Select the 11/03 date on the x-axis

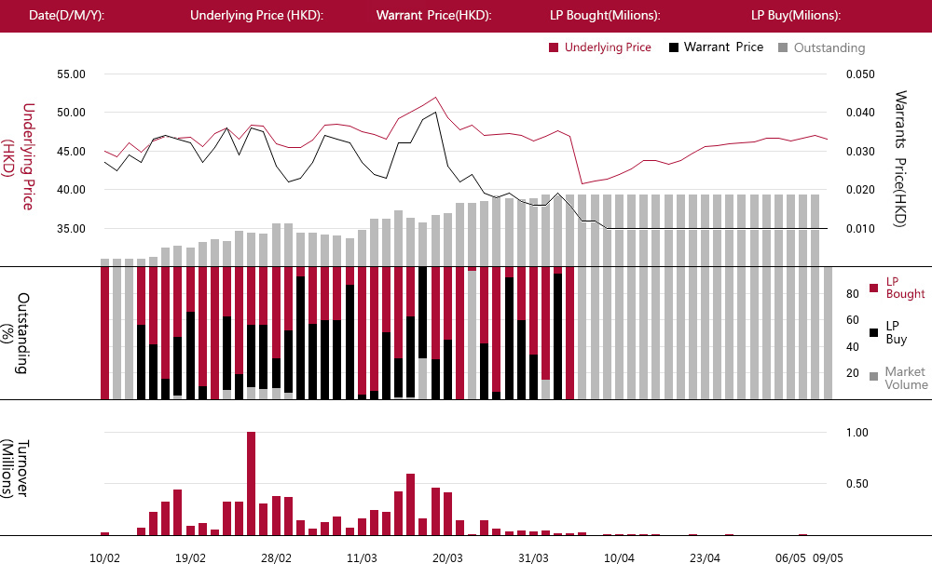(x=362, y=558)
